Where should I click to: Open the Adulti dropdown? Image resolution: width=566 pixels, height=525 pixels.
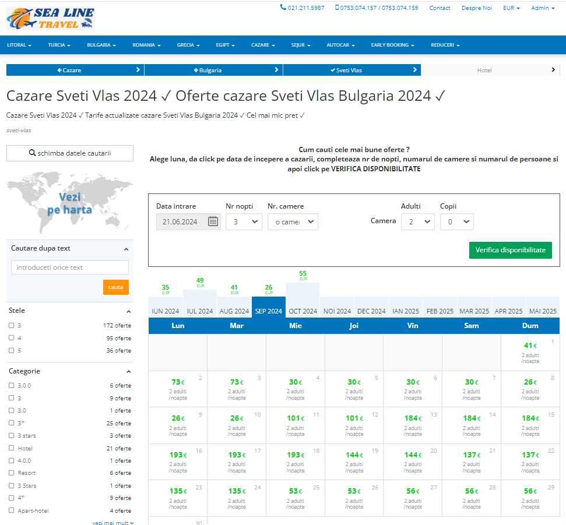coord(417,221)
